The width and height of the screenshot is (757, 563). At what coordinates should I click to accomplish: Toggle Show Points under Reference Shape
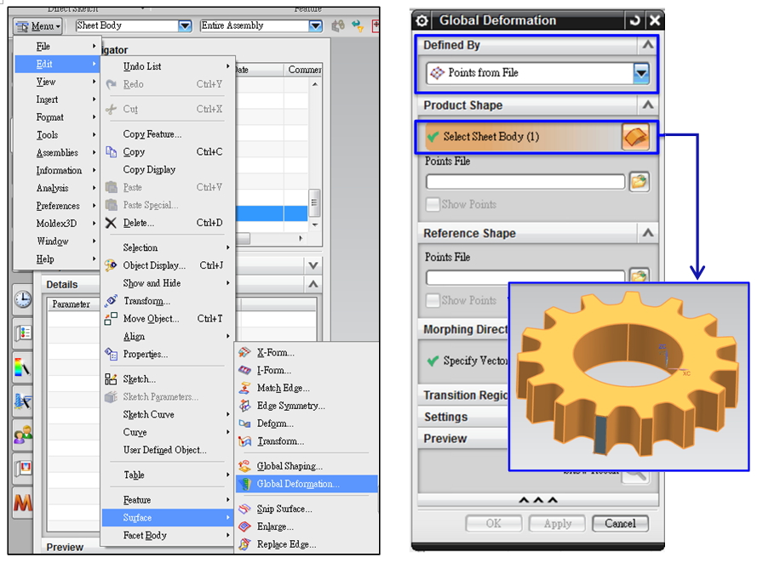[433, 300]
